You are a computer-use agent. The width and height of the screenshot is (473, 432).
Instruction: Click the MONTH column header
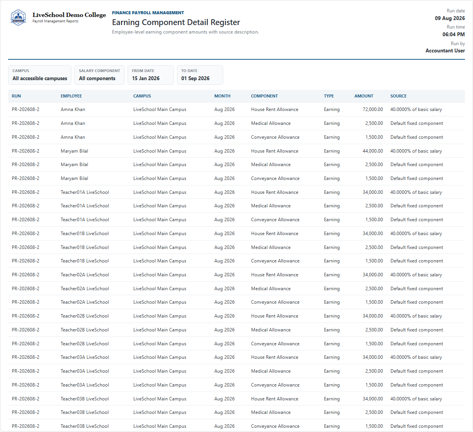222,96
